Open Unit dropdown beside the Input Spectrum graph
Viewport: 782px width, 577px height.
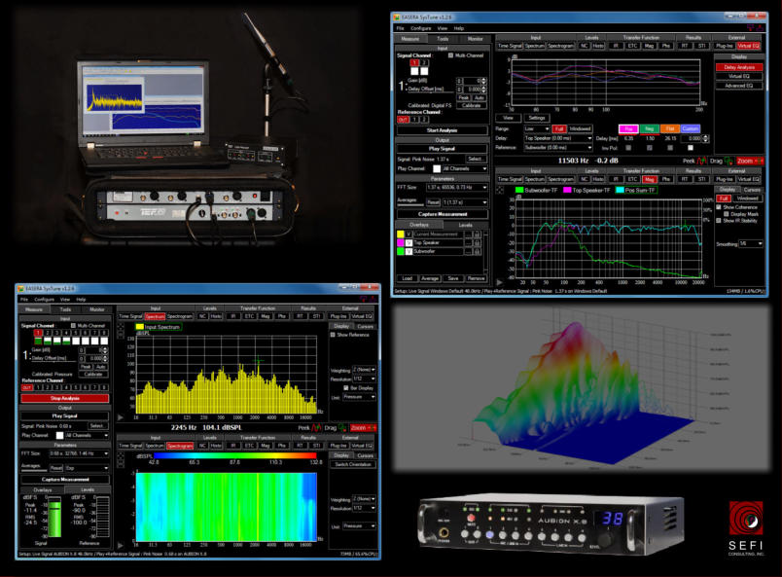pyautogui.click(x=359, y=397)
